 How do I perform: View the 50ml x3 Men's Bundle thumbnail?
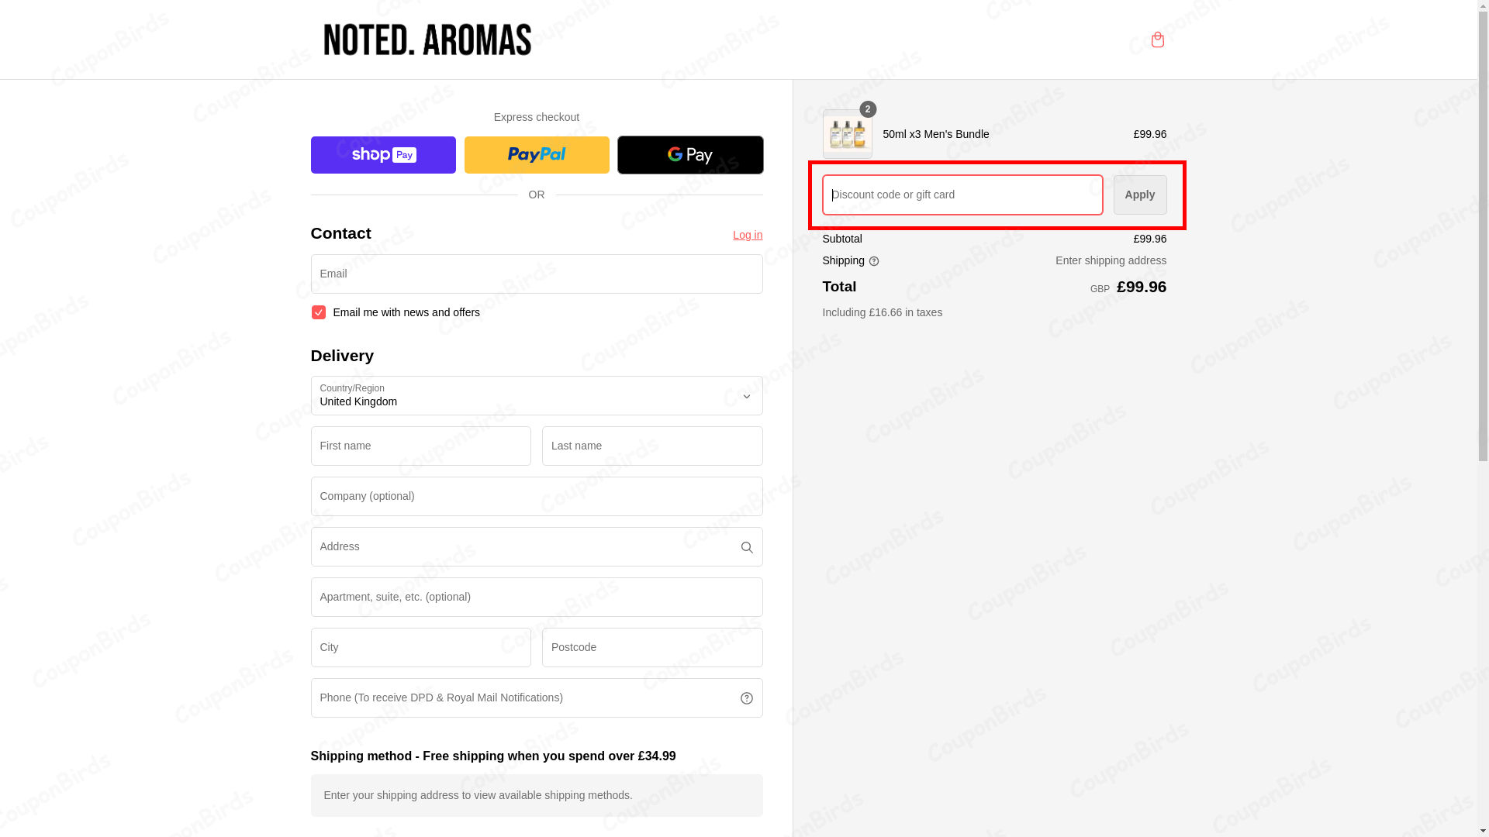coord(847,133)
